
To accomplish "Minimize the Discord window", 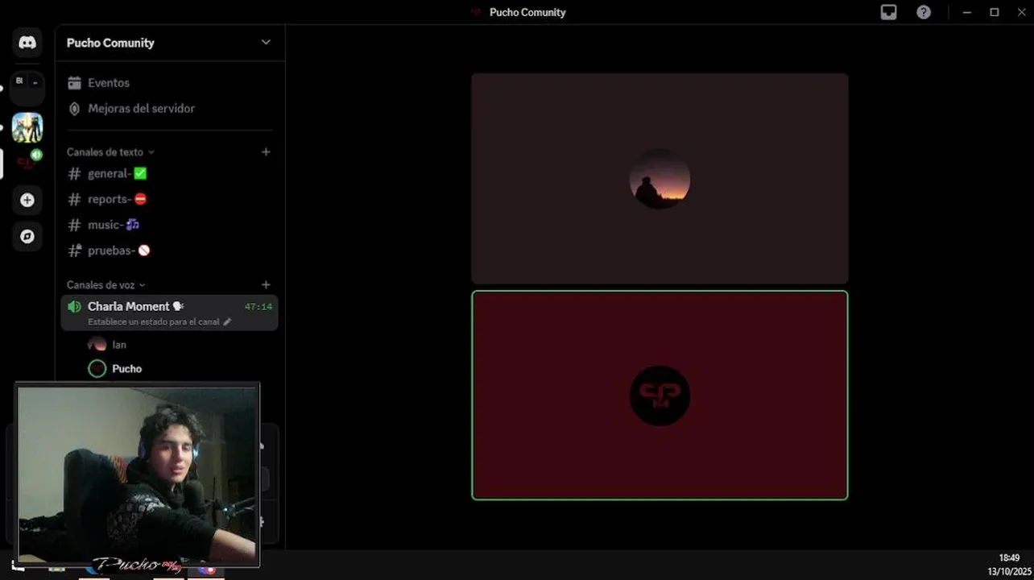I will click(966, 12).
